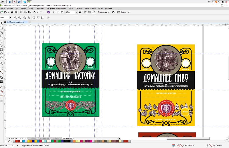
Task: Open the Эффекты menu
Action: pos(41,9)
